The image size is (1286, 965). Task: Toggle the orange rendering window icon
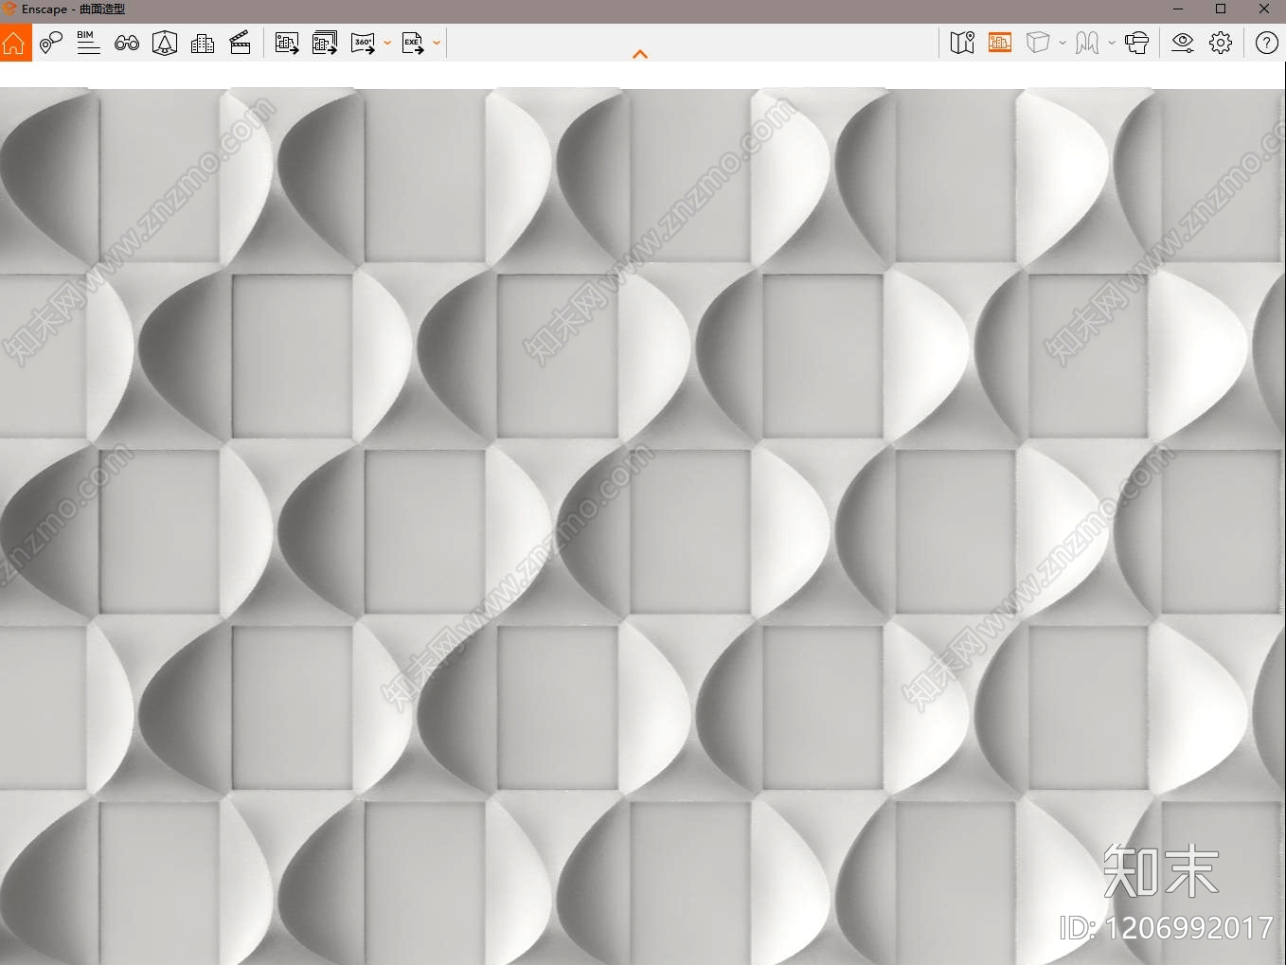click(x=1000, y=43)
